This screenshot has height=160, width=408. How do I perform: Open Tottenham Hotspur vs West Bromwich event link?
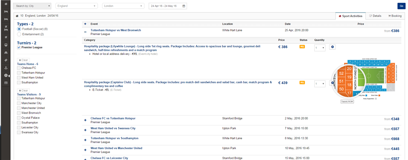pos(115,30)
